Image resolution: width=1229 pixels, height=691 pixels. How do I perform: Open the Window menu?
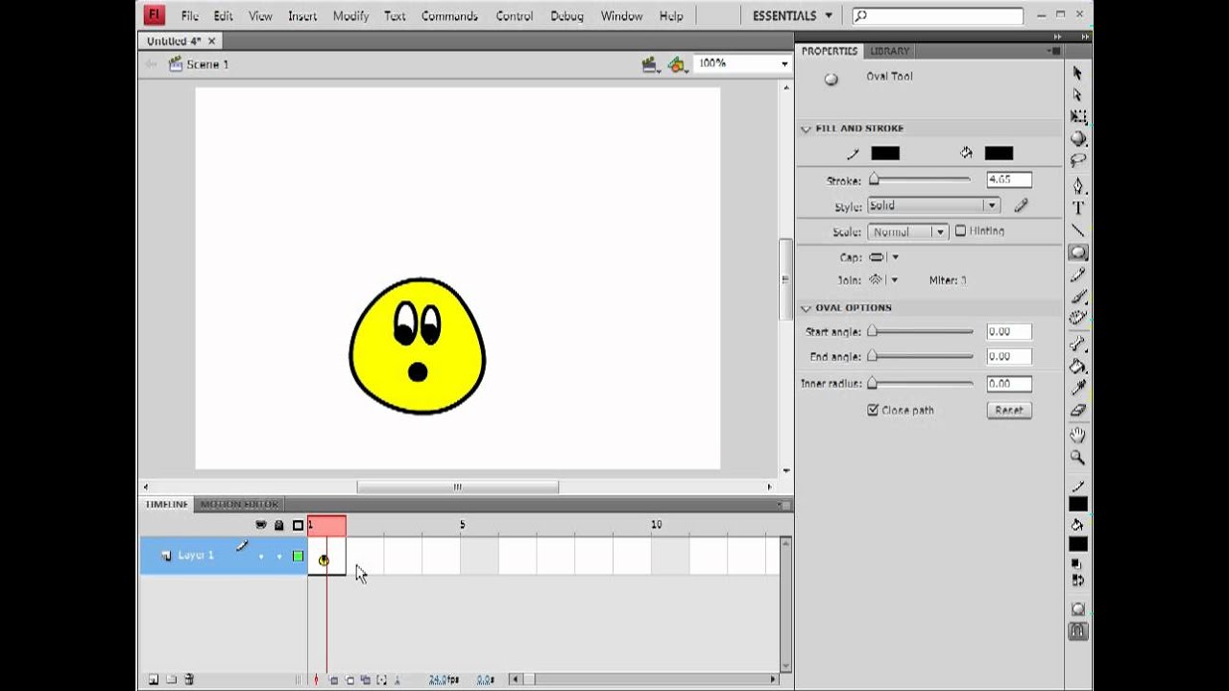click(x=621, y=16)
